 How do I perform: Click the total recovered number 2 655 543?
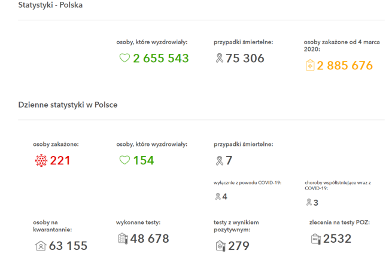[160, 59]
